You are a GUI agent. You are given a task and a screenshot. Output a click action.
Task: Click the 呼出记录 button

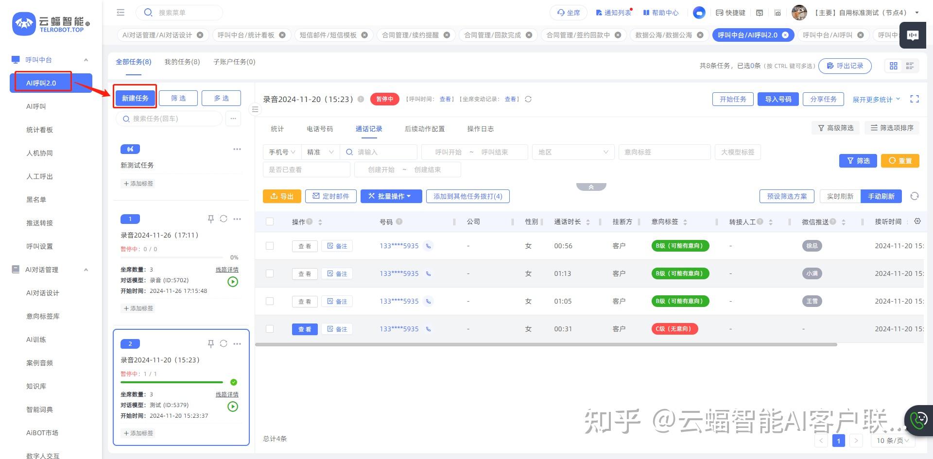click(x=845, y=66)
